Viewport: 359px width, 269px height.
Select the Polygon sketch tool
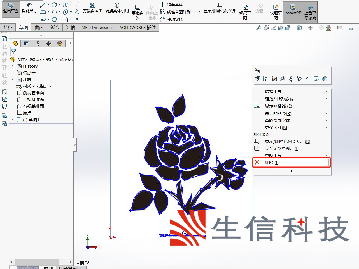[54, 19]
